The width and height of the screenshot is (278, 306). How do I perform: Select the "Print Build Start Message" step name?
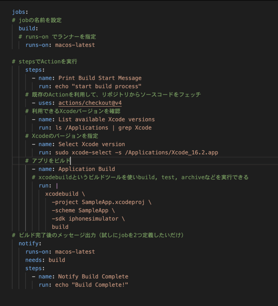pos(100,78)
